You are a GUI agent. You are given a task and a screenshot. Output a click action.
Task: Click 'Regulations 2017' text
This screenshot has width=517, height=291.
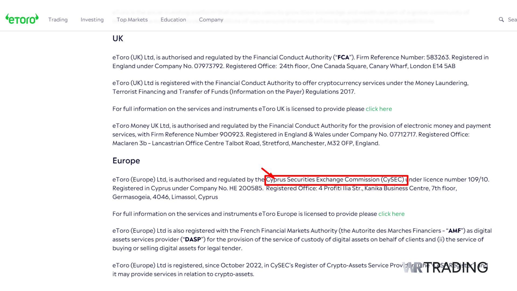330,92
